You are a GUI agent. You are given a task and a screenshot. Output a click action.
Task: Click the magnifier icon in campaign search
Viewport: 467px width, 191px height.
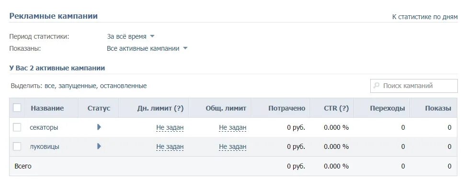376,86
